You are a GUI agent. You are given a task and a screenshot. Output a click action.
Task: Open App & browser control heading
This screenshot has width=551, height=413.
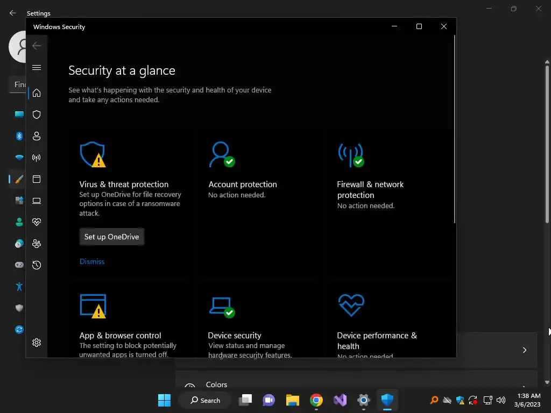[120, 336]
